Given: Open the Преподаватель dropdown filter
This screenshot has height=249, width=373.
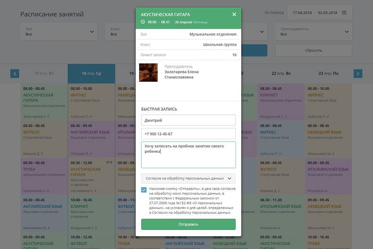Looking at the screenshot, I should point(314,32).
